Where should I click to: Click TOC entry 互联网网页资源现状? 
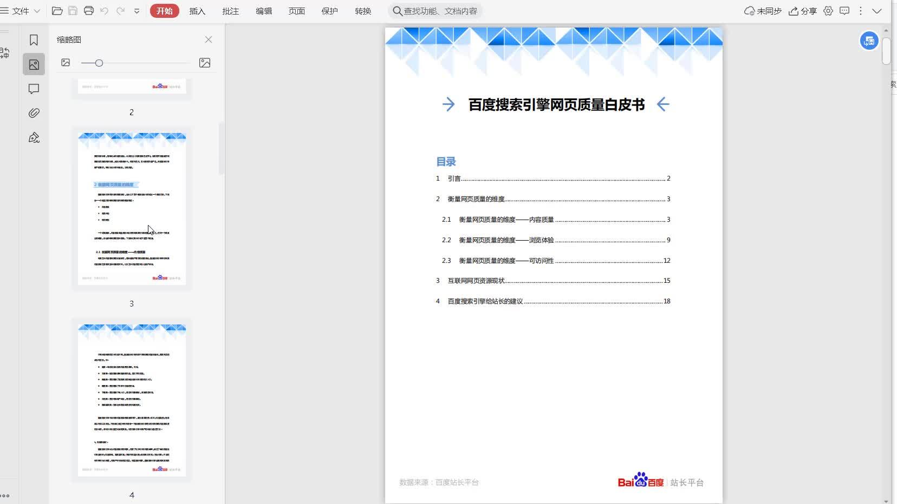click(553, 281)
